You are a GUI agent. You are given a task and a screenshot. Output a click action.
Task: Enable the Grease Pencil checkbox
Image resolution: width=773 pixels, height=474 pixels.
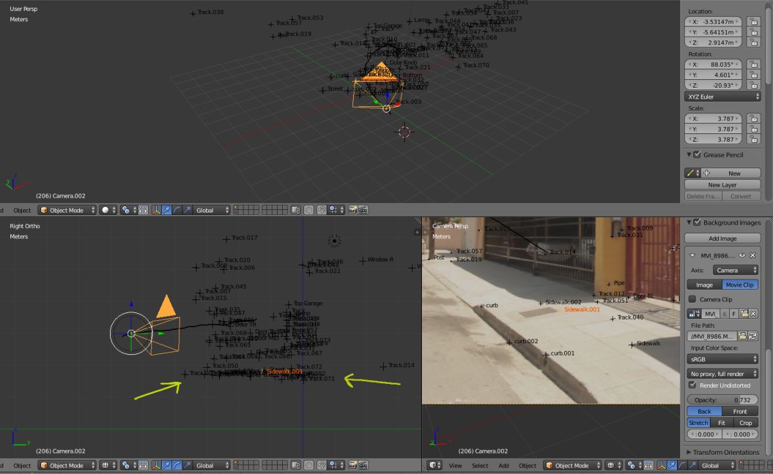(697, 155)
